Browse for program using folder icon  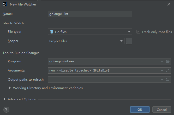167,61
